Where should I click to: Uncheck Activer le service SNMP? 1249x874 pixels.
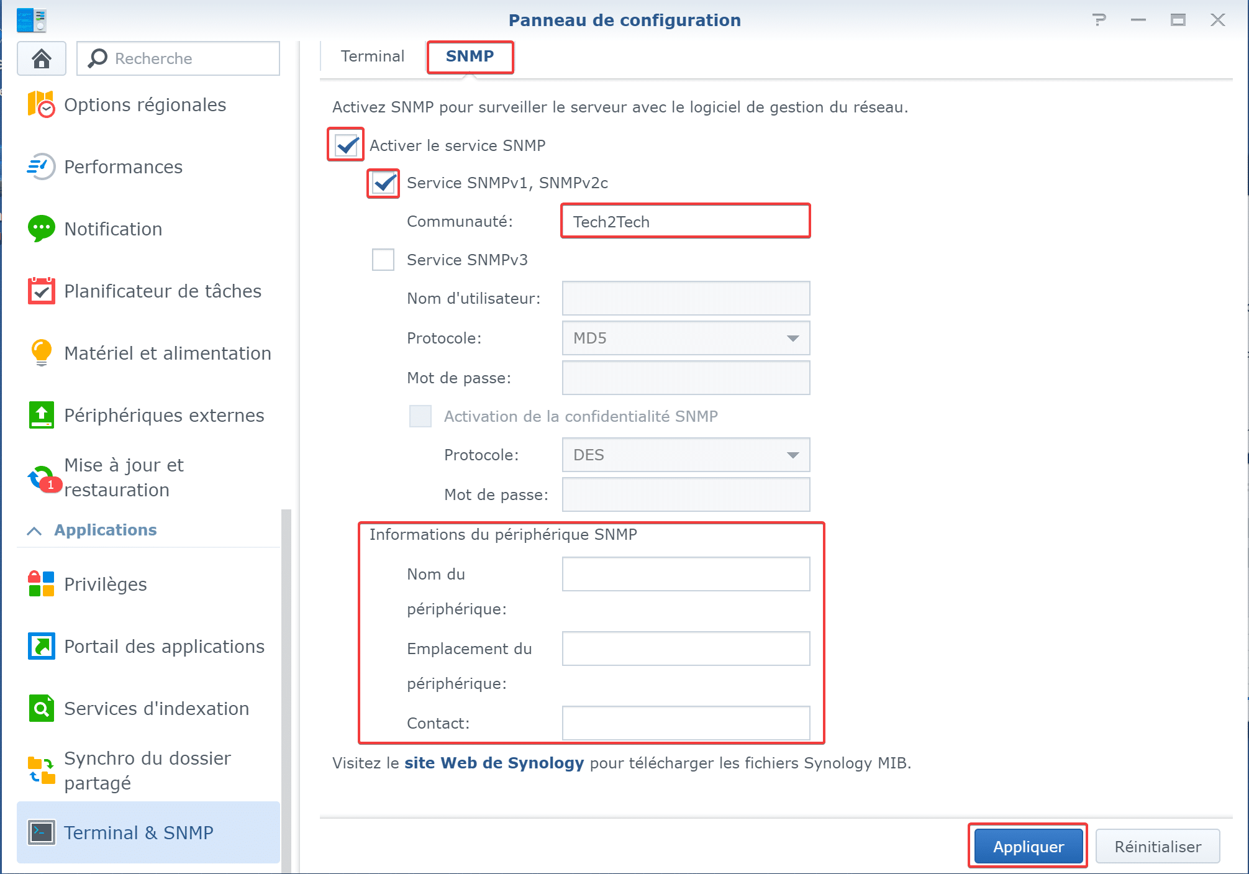346,145
